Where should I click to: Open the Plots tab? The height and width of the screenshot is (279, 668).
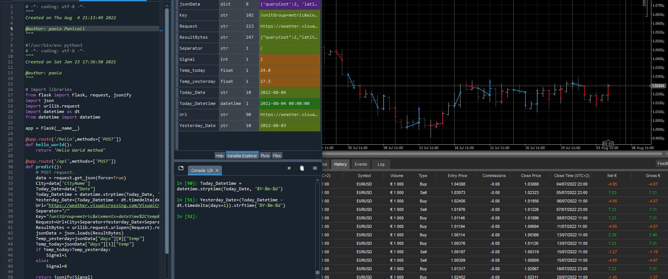[265, 156]
